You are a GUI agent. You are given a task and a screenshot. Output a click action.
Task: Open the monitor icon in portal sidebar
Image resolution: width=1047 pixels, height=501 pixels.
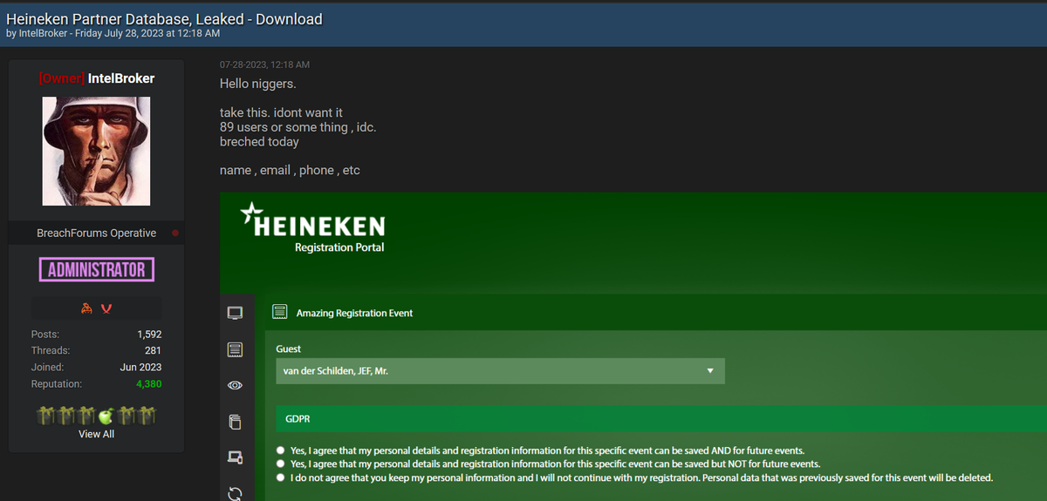(x=235, y=312)
